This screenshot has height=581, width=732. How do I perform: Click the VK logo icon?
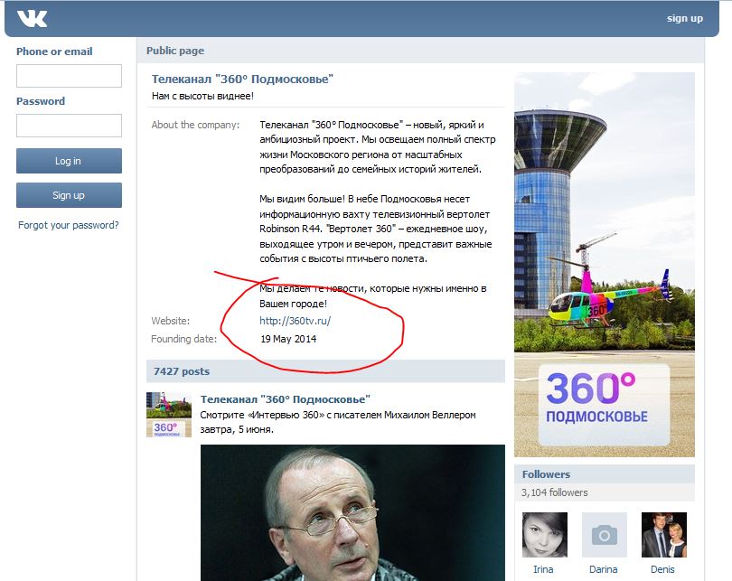[32, 19]
